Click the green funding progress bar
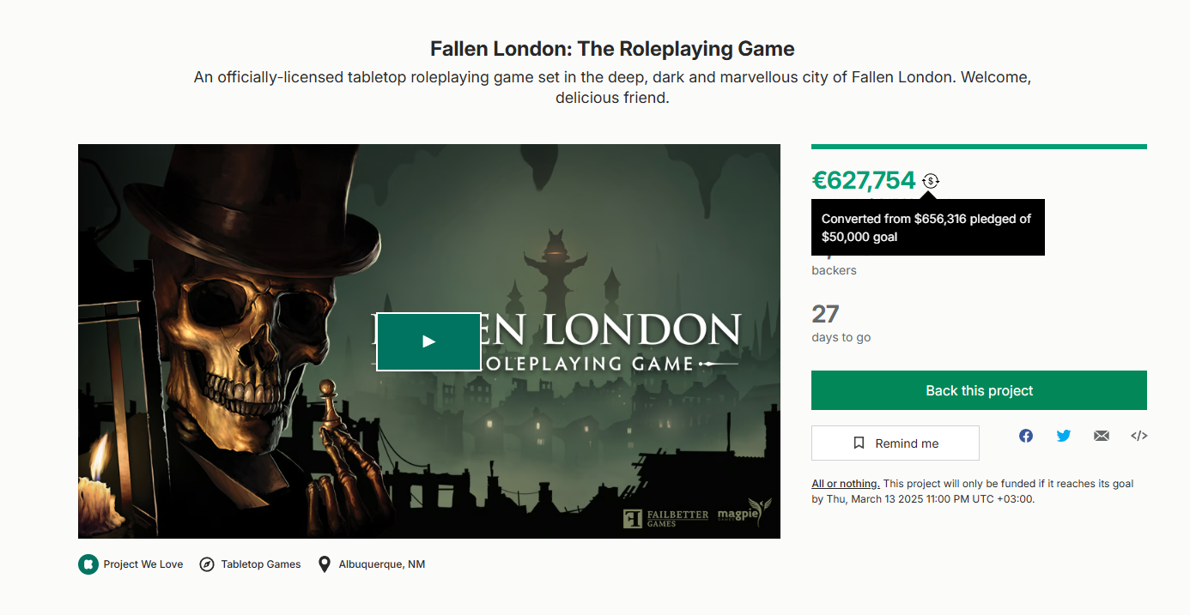Viewport: 1190px width, 615px height. click(979, 146)
